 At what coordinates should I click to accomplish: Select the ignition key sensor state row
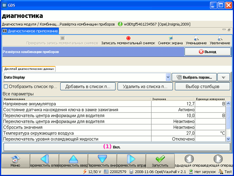114,110
